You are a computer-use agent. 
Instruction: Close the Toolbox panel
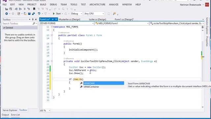tap(36, 20)
